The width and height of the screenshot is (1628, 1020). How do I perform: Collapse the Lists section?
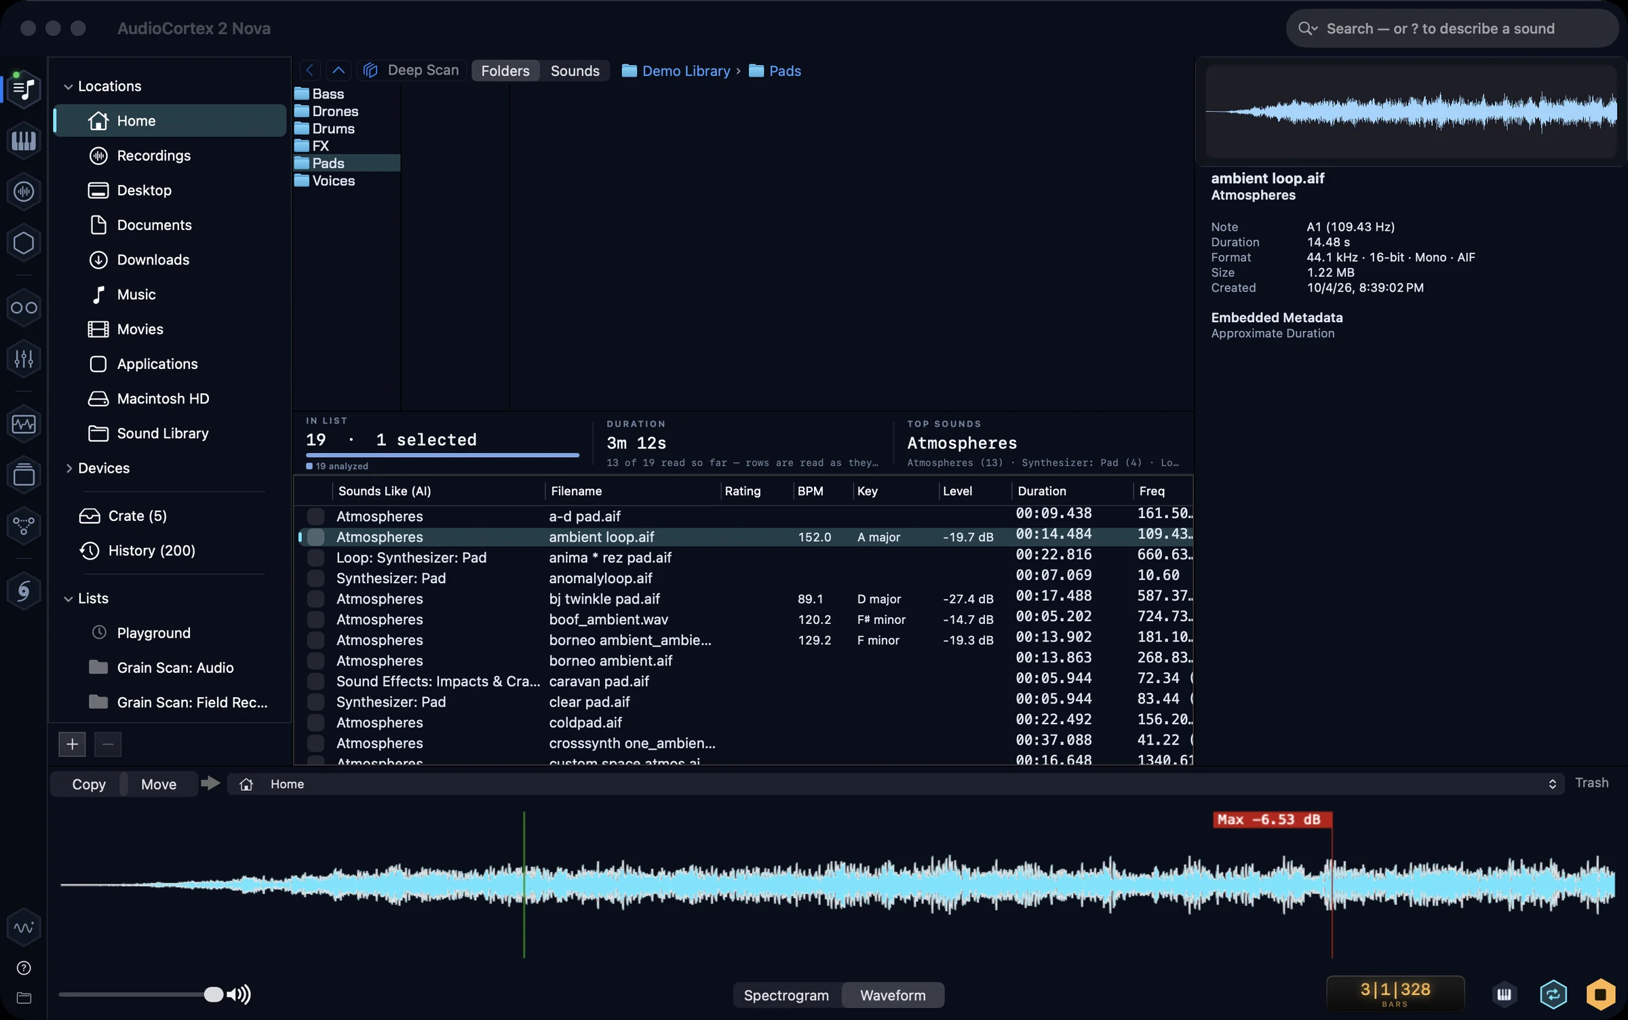[x=68, y=599]
